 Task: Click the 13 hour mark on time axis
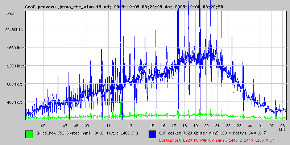(x=130, y=126)
